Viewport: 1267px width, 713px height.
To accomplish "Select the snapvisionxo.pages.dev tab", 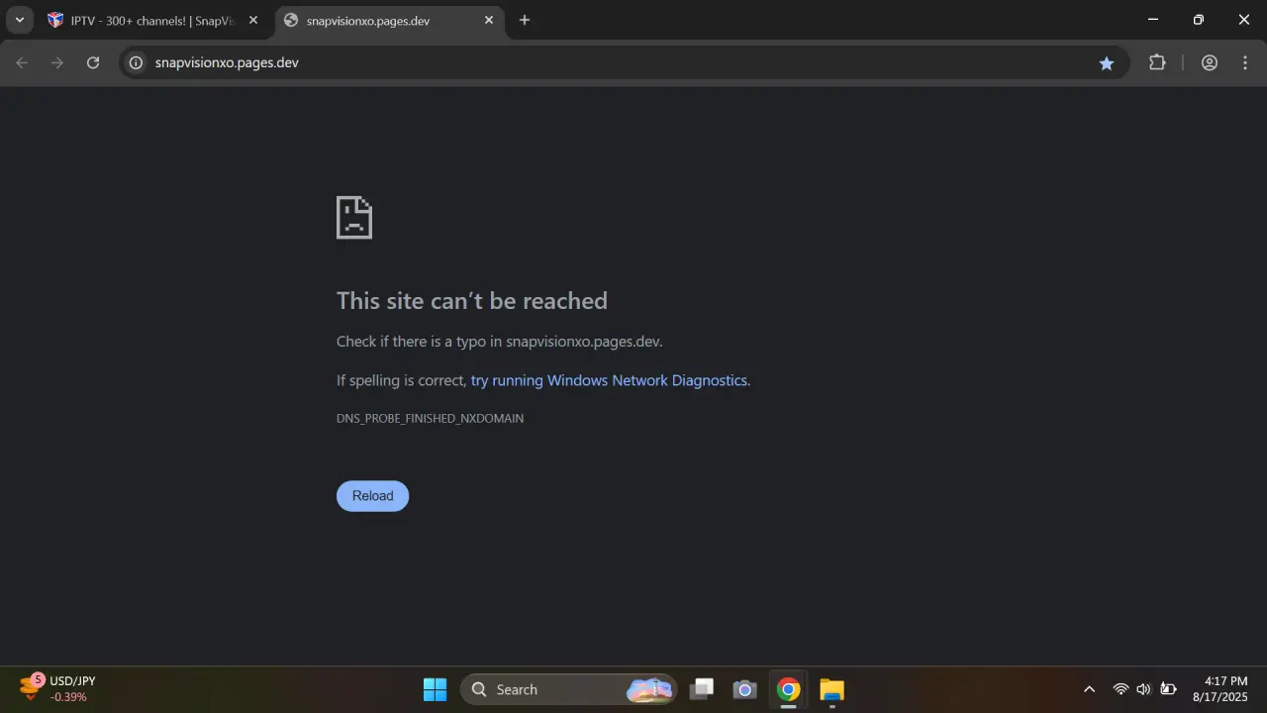I will point(387,20).
